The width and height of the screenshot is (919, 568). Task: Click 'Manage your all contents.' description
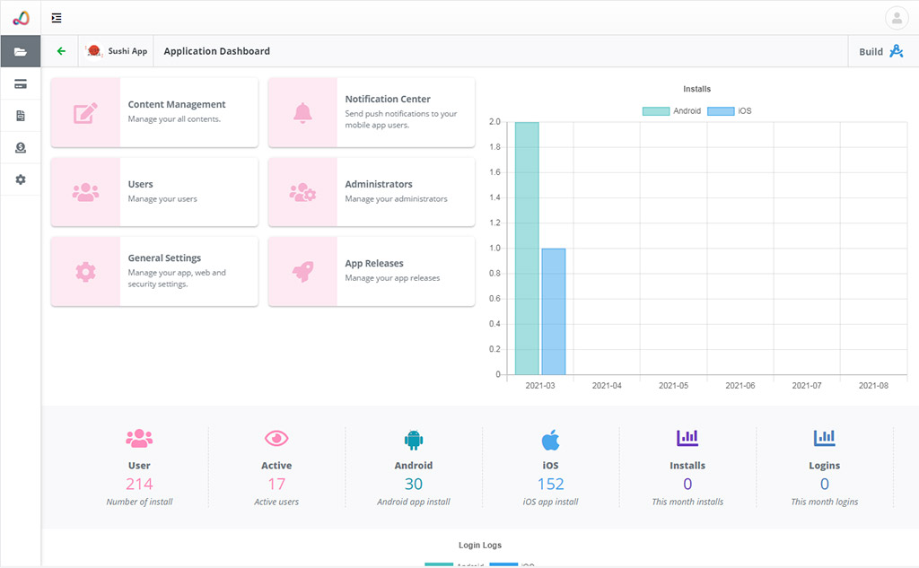(x=174, y=119)
